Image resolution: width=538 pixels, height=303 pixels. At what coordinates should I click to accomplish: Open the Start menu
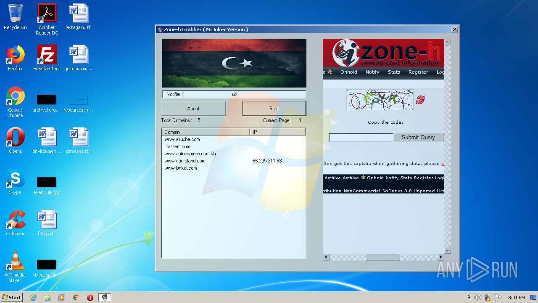point(11,298)
